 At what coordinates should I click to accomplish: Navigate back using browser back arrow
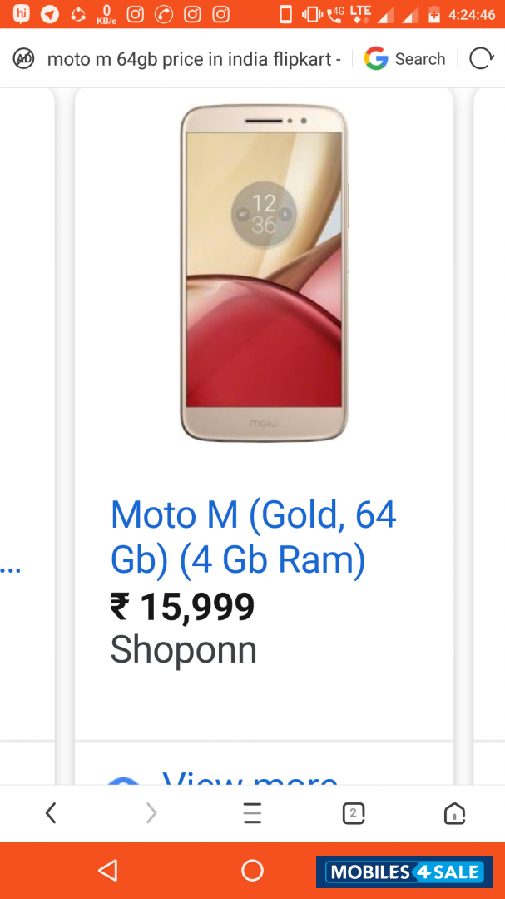click(x=51, y=812)
